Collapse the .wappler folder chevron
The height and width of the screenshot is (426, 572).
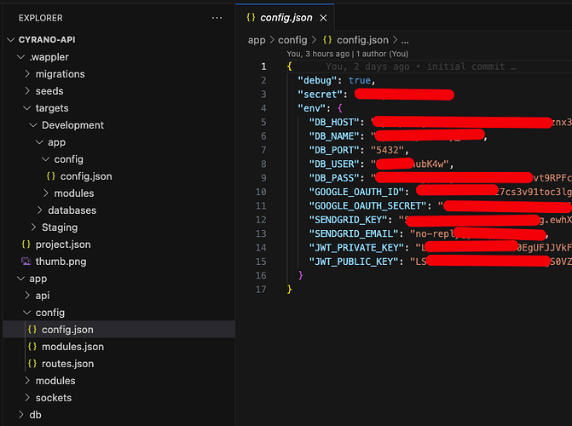click(x=21, y=57)
